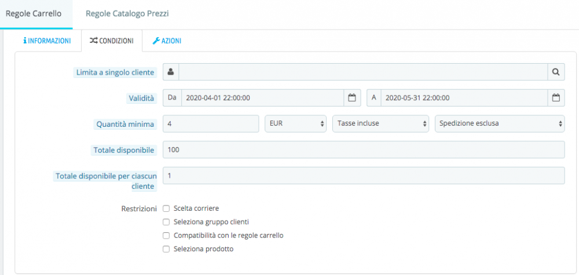Image resolution: width=579 pixels, height=275 pixels.
Task: Enable the Seleziona prodotto restriction
Action: pos(166,249)
